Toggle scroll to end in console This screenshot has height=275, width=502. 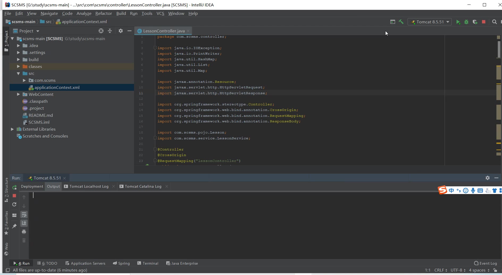pos(24,223)
